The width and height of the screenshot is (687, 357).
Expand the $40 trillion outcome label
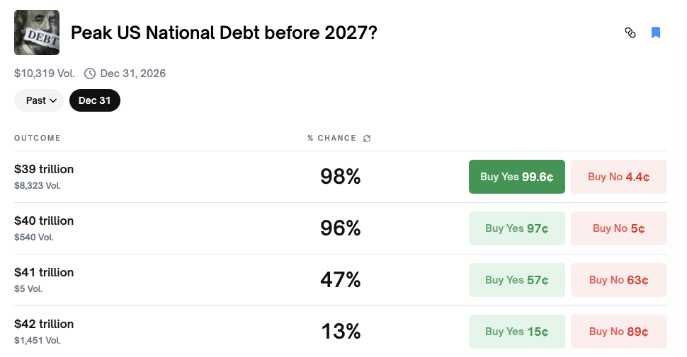pos(44,221)
